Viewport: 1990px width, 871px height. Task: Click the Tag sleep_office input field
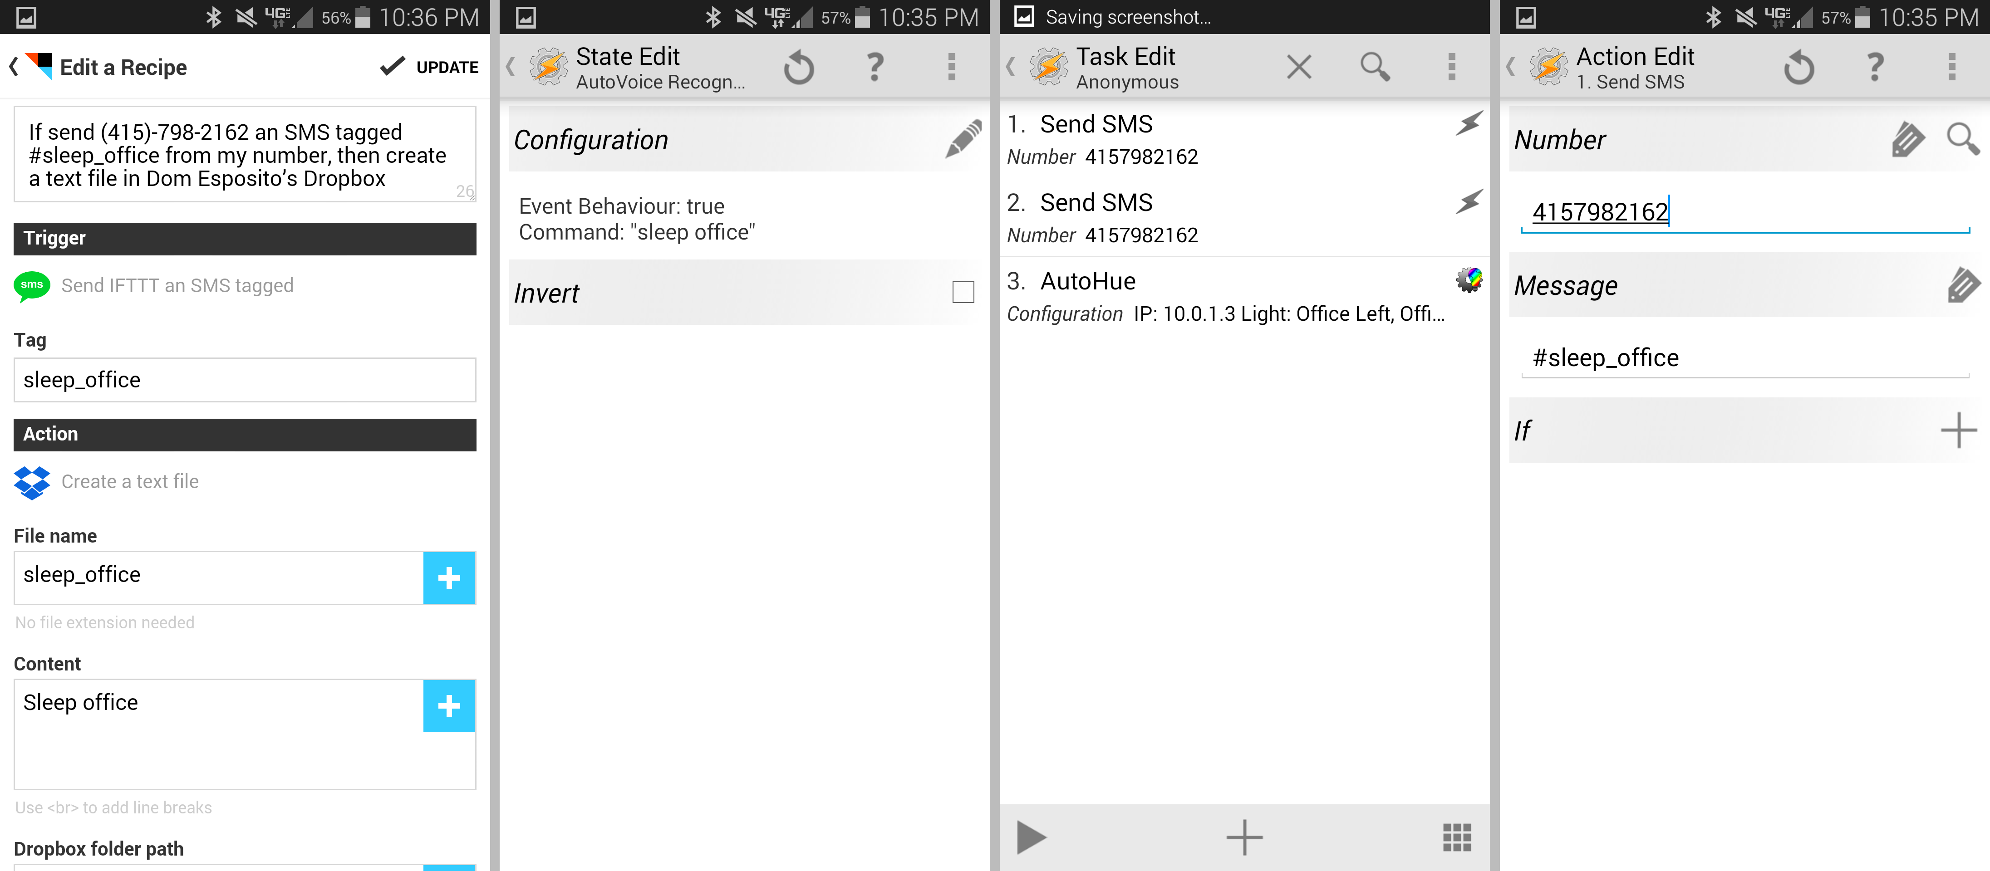(244, 380)
